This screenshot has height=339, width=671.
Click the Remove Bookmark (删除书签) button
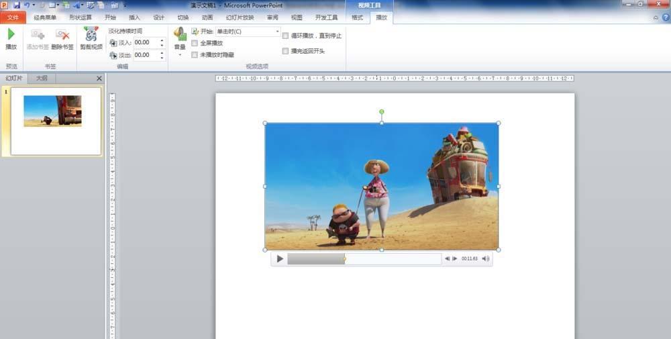(62, 40)
